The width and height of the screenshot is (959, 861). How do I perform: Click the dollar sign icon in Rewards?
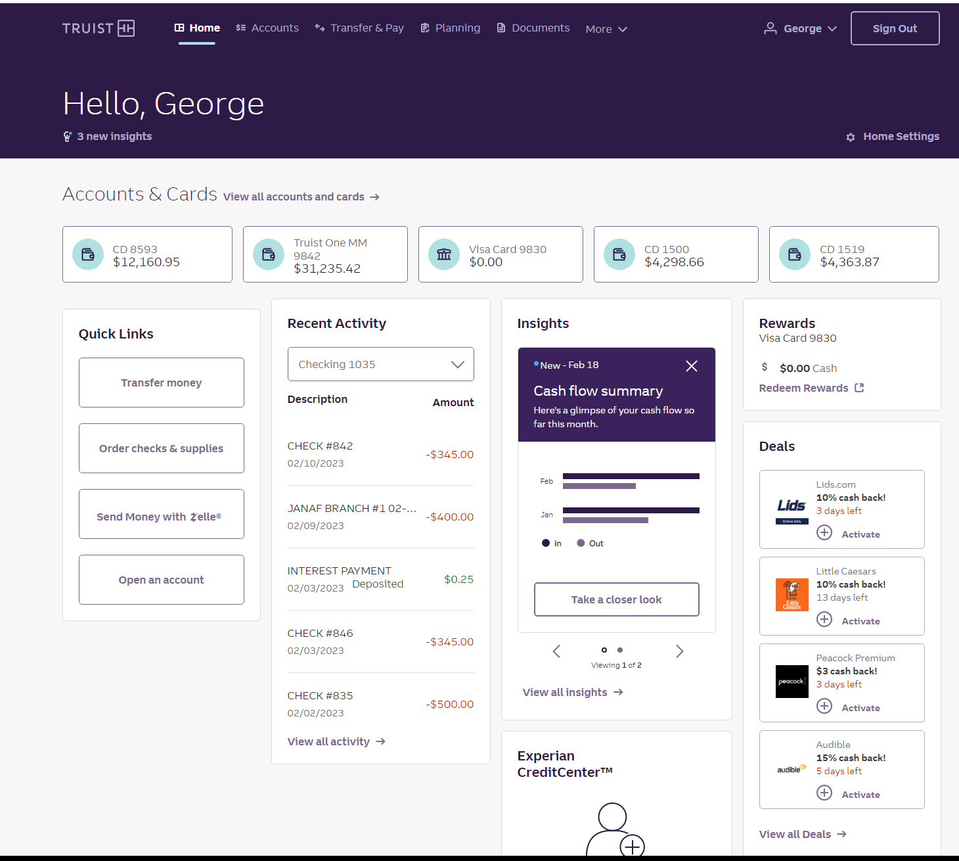[x=765, y=367]
